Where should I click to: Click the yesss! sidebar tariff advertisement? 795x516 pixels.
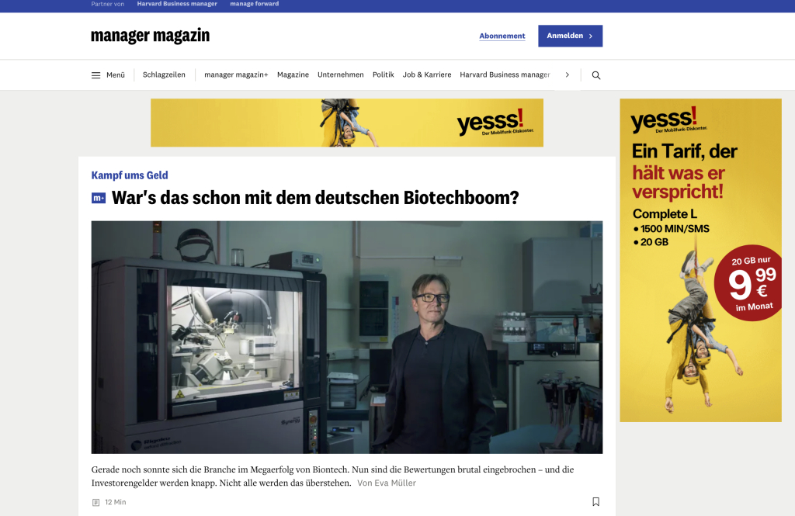[700, 260]
